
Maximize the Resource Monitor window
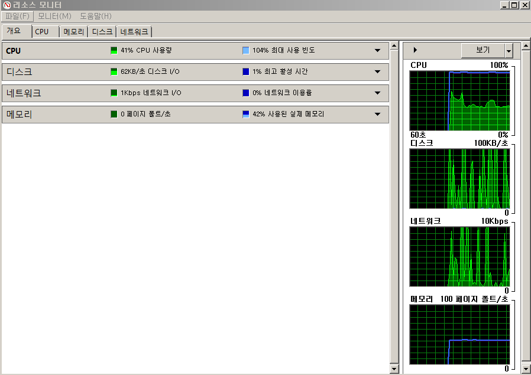click(514, 5)
